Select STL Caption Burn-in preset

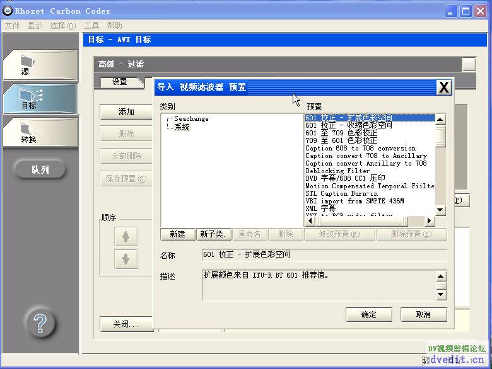[370, 193]
